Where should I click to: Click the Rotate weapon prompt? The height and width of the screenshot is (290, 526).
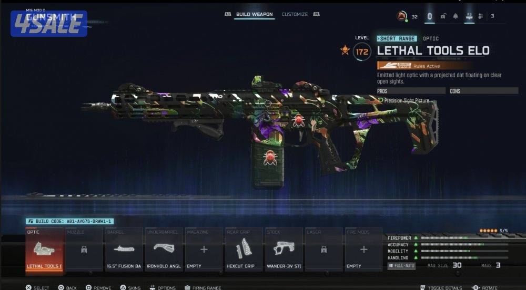click(x=485, y=288)
